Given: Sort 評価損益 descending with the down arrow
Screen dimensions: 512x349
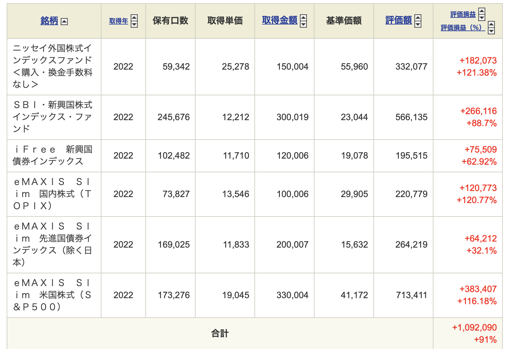Looking at the screenshot, I should pyautogui.click(x=482, y=17).
